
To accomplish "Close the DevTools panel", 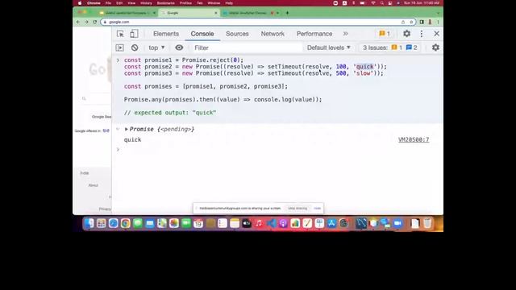I will pyautogui.click(x=437, y=34).
